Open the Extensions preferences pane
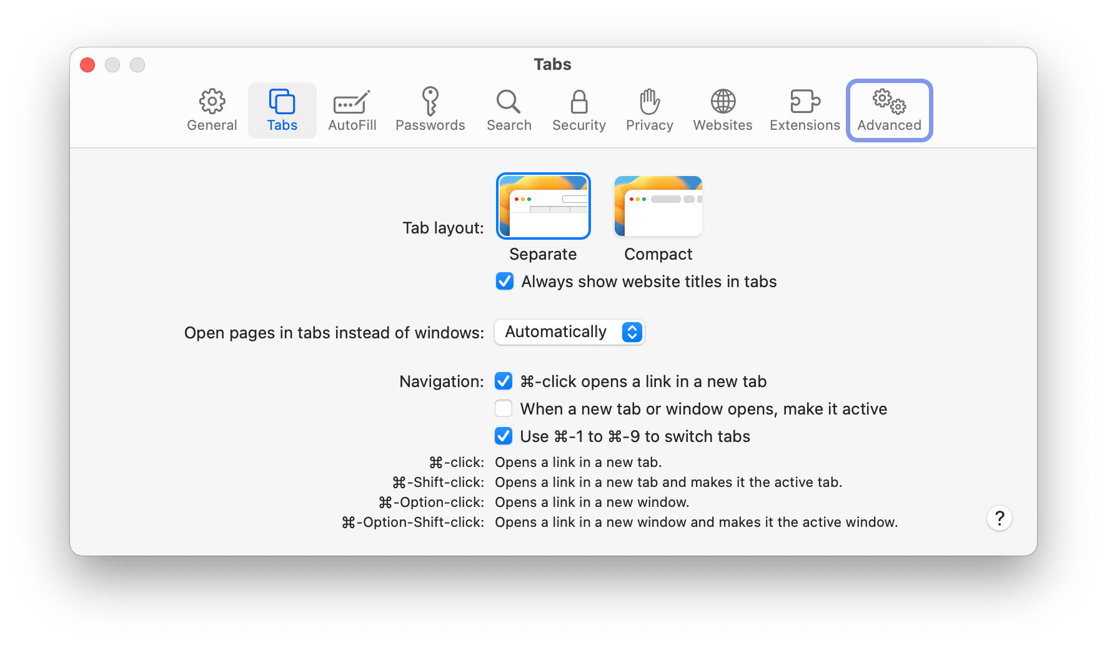This screenshot has height=648, width=1107. coord(805,110)
